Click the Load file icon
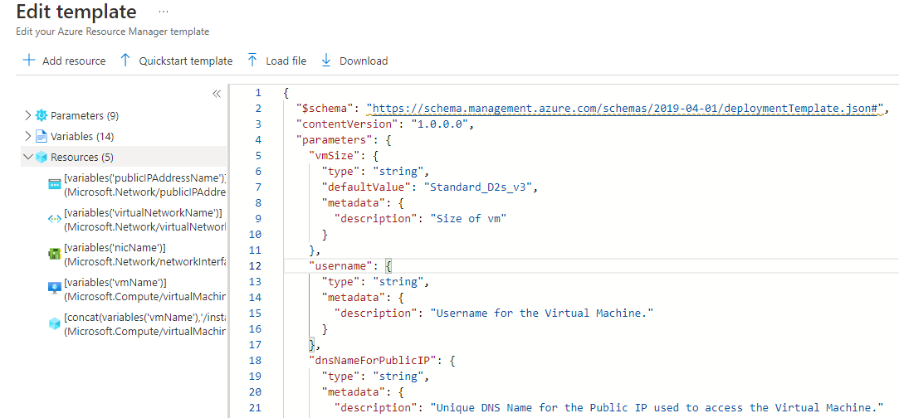899x418 pixels. tap(252, 61)
